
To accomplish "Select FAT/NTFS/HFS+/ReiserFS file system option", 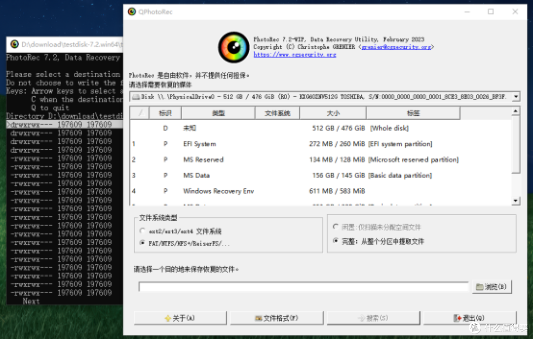I will 185,243.
